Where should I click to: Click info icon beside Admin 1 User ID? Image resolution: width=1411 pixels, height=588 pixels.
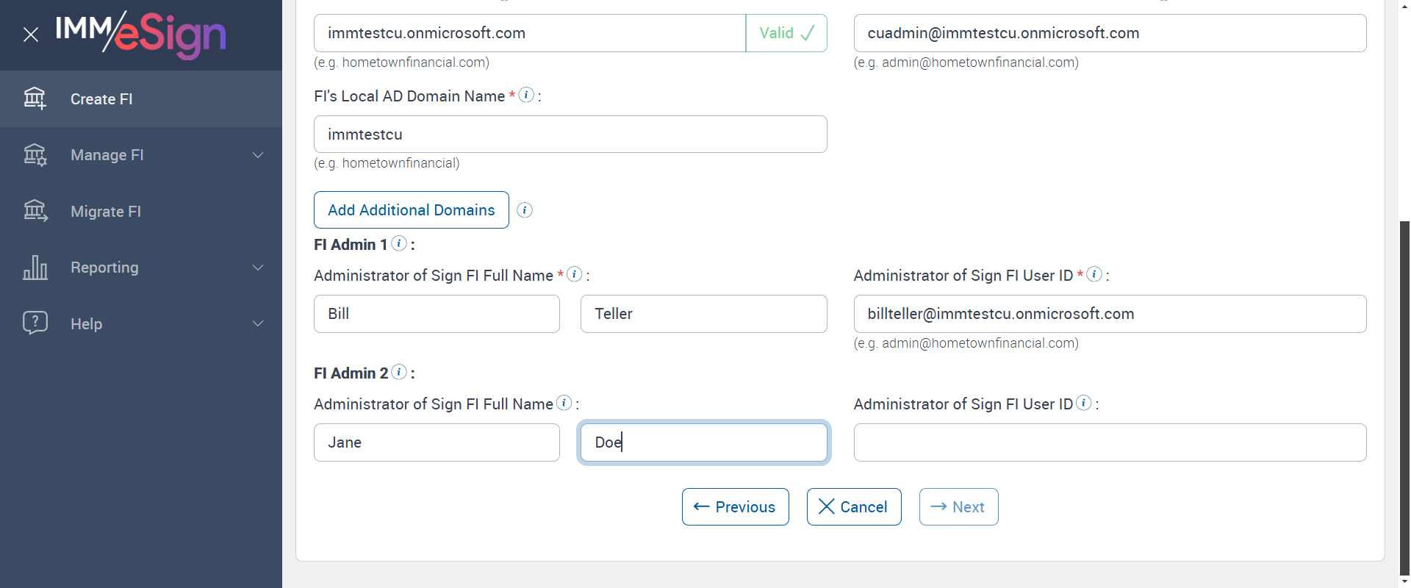(1094, 274)
